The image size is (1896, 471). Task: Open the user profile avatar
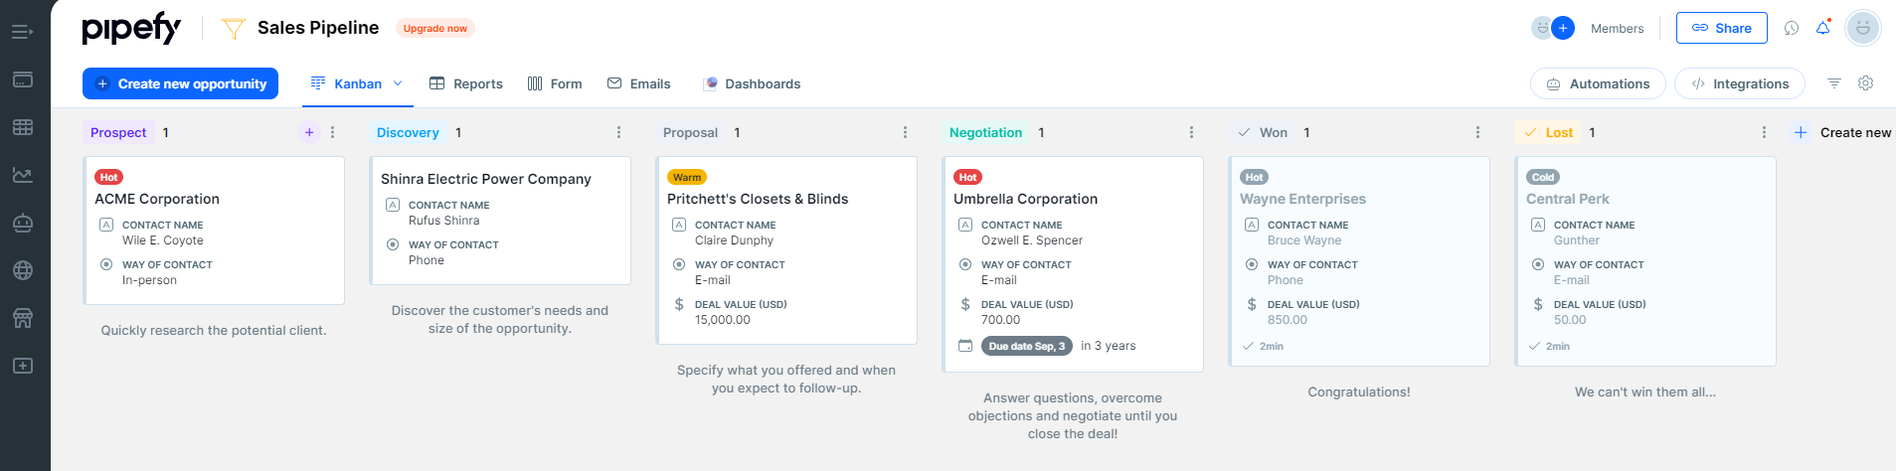[x=1863, y=28]
